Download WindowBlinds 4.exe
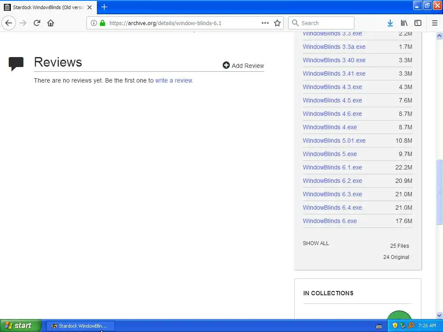This screenshot has height=332, width=443. (x=330, y=128)
